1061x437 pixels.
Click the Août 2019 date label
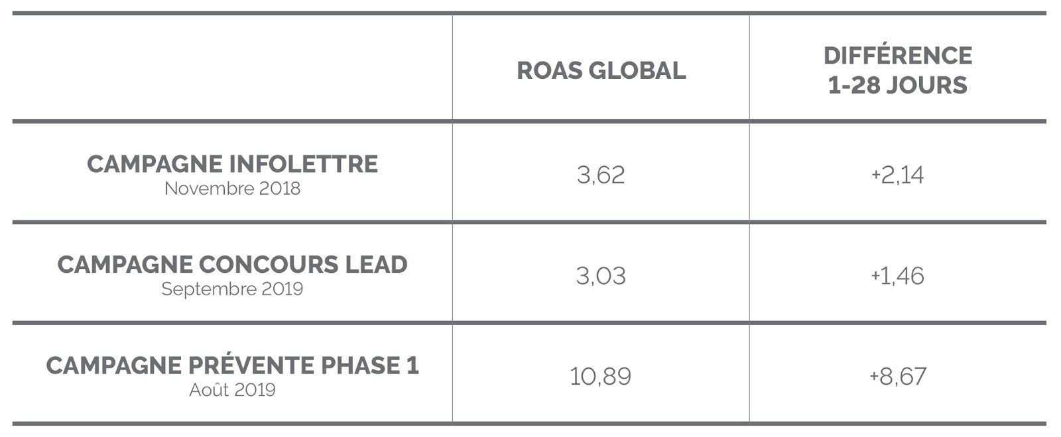tap(232, 390)
